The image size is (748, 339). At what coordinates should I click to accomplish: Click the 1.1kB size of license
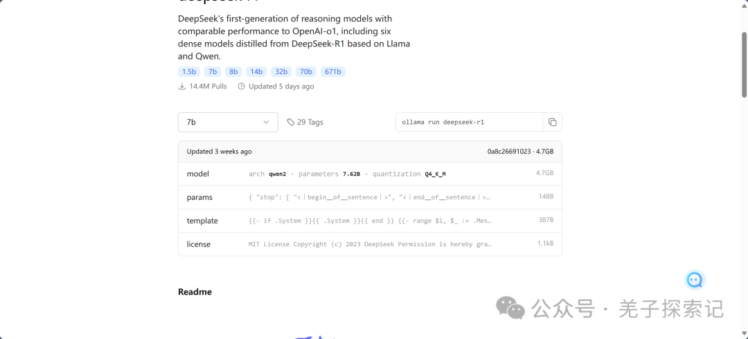546,244
